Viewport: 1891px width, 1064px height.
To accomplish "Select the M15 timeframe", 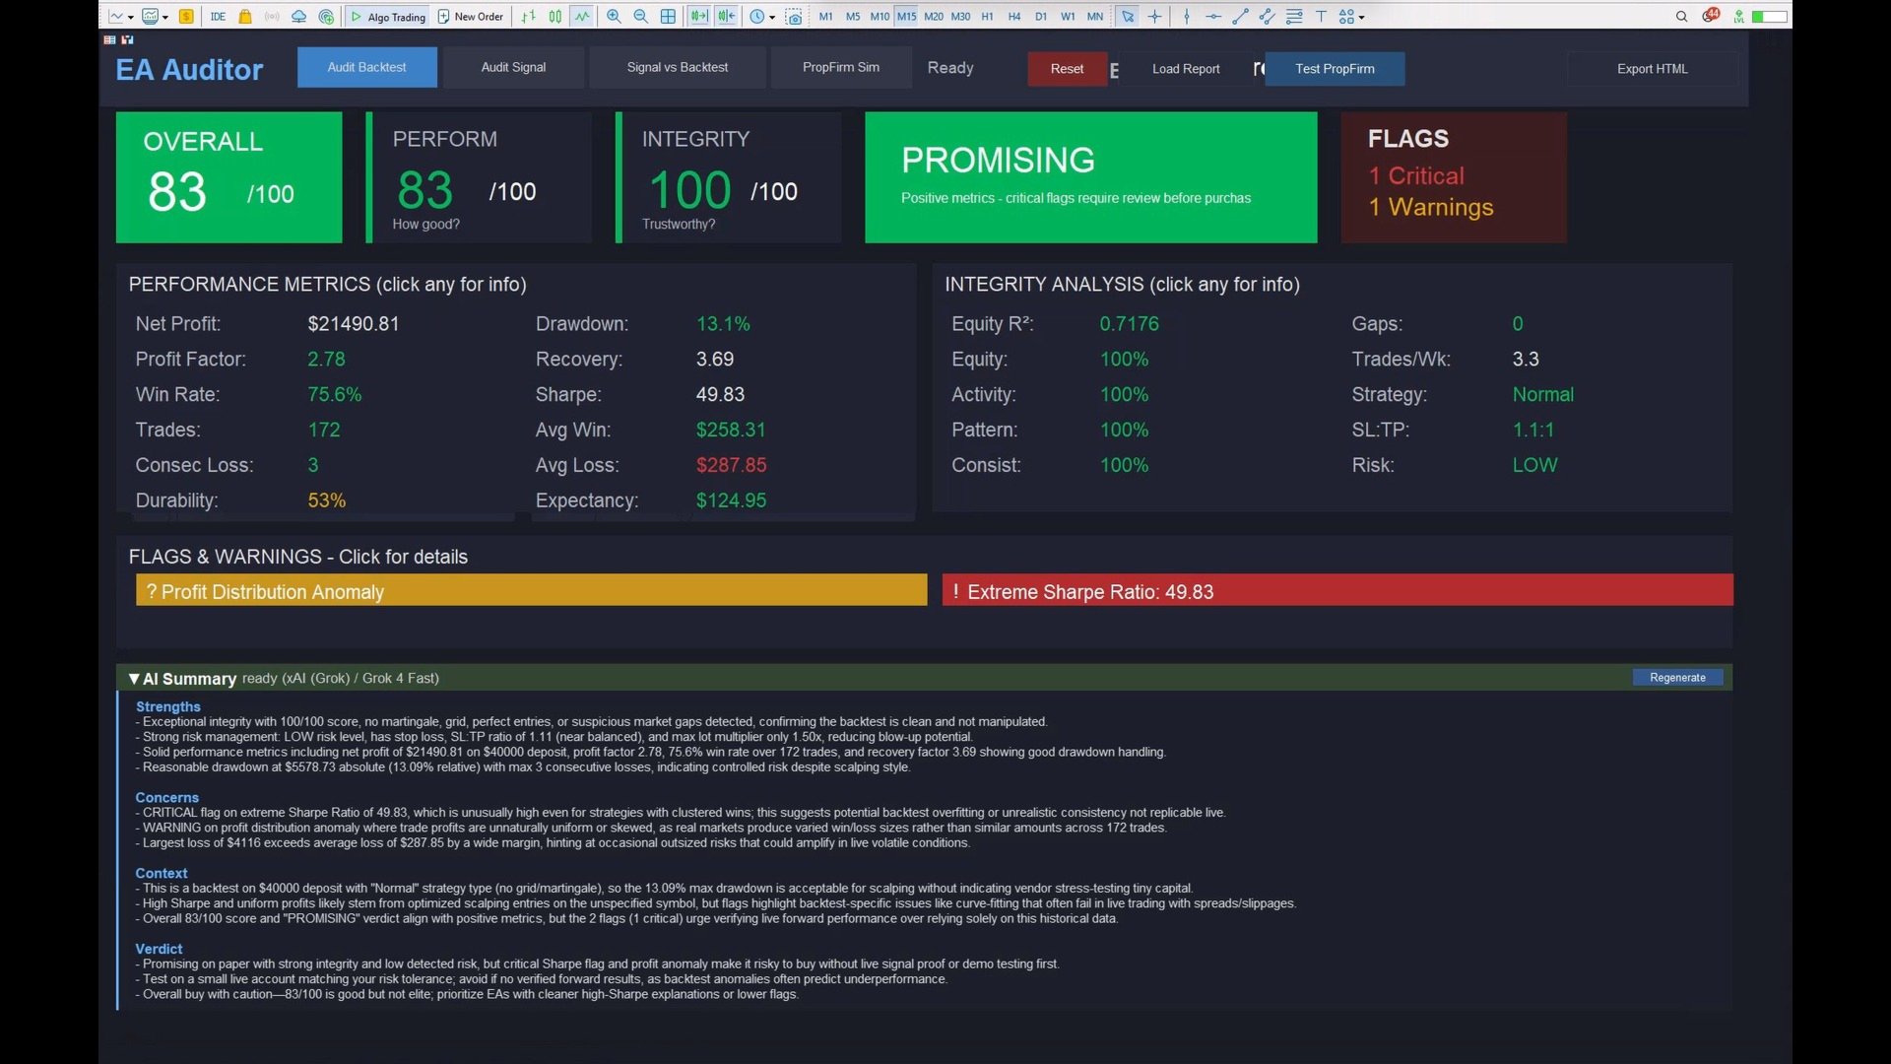I will tap(906, 16).
